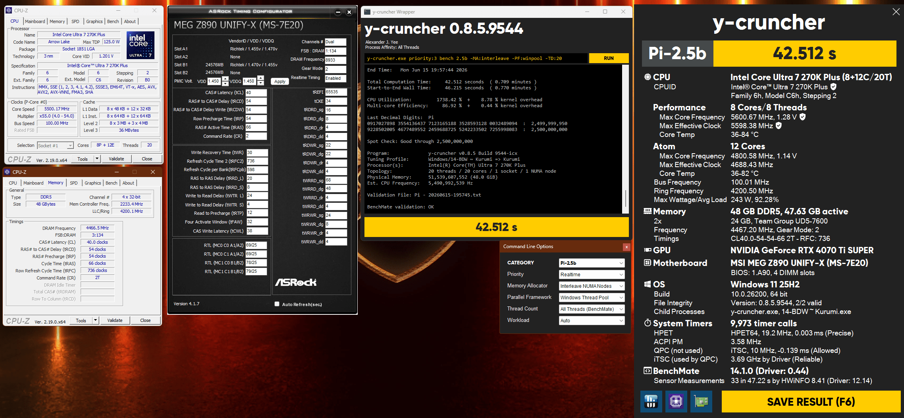904x418 pixels.
Task: Click the 'BenchMate validation: OK' output line
Action: click(400, 207)
